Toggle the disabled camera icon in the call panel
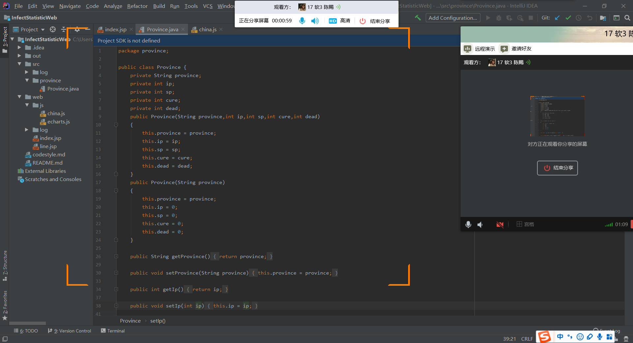The height and width of the screenshot is (343, 633). click(500, 224)
